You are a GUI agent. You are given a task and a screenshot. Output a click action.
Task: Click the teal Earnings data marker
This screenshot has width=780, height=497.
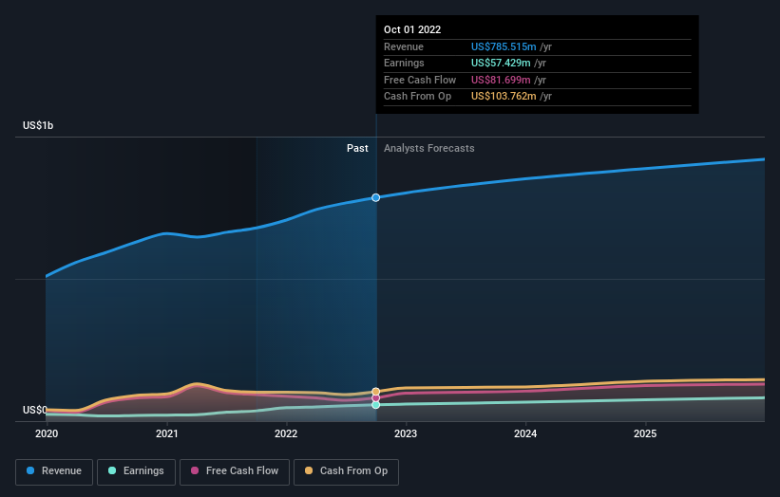[x=376, y=405]
